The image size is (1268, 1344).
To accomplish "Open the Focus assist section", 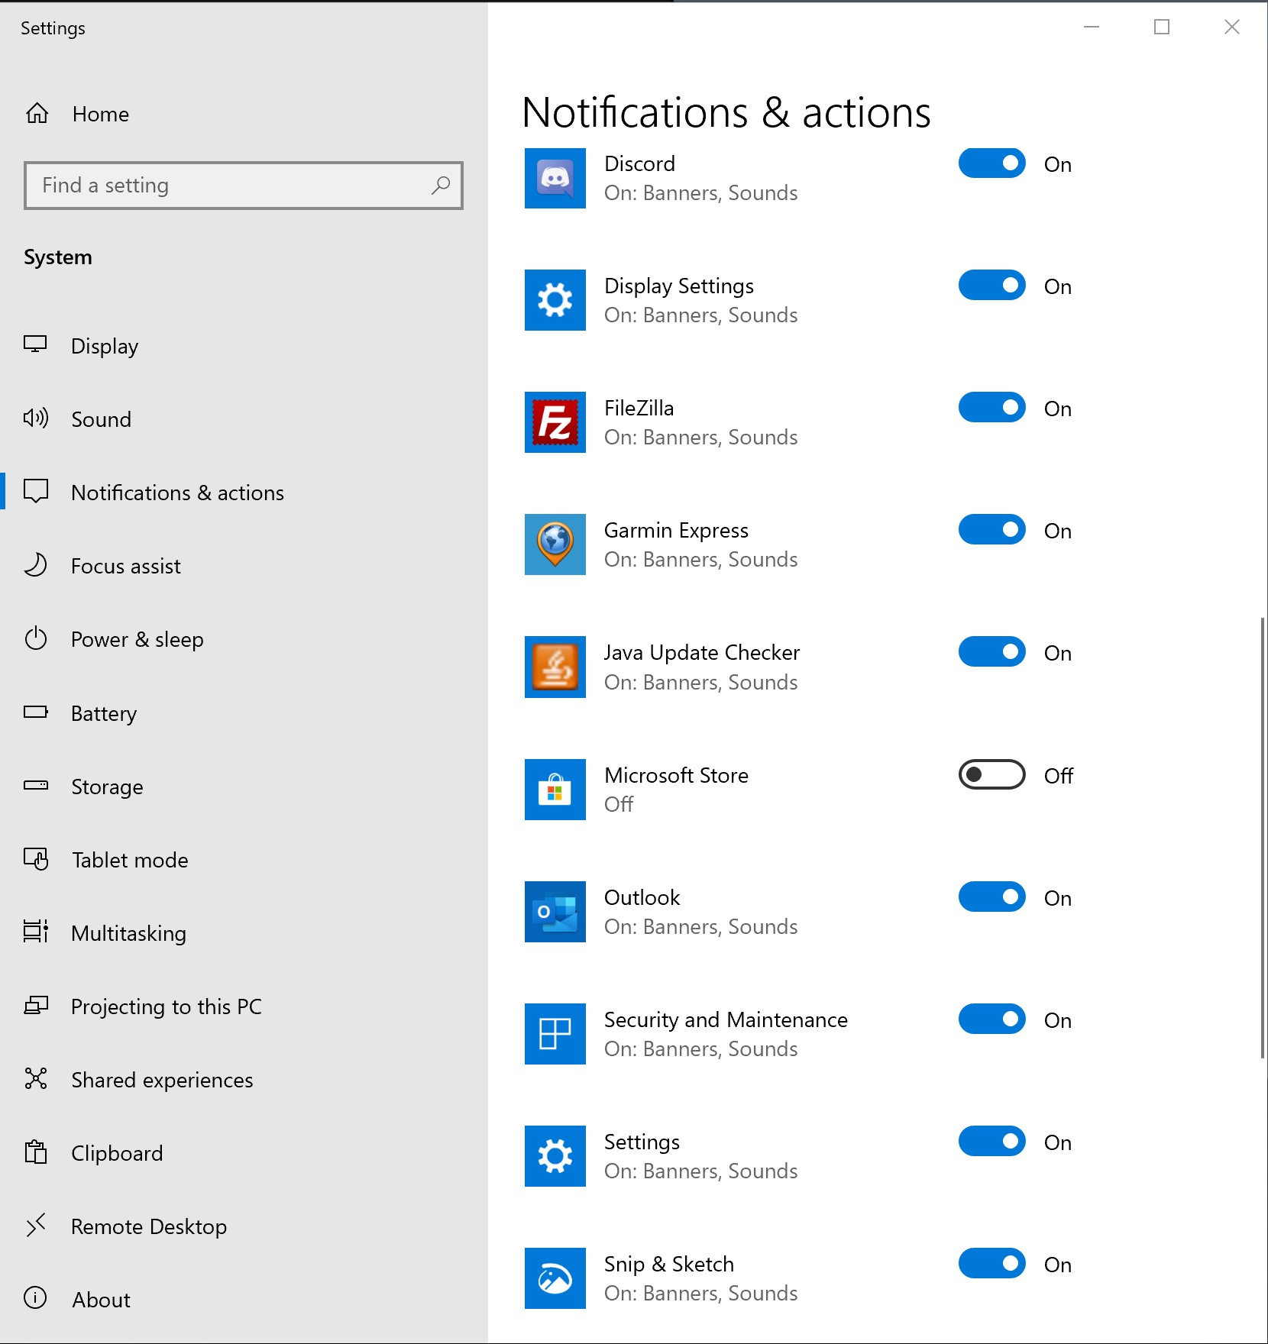I will click(x=126, y=566).
